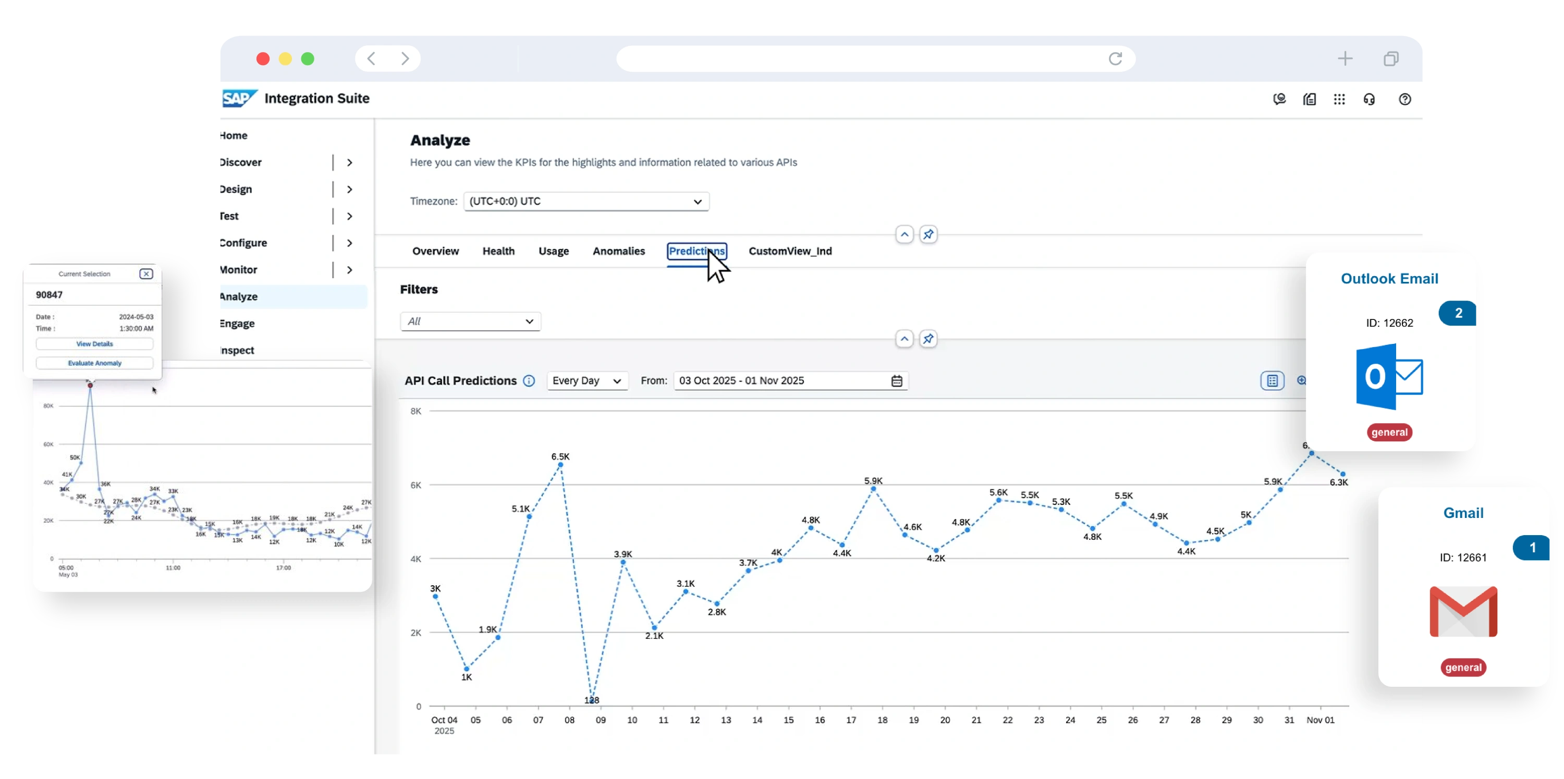Open the what's new document icon
Screen dimensions: 1564x779
pyautogui.click(x=1310, y=99)
